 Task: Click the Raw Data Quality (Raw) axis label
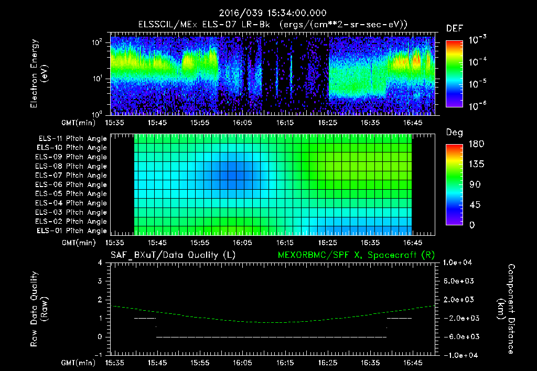point(39,309)
